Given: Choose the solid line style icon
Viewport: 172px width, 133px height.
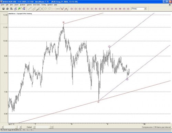Looking at the screenshot, I should [58, 9].
